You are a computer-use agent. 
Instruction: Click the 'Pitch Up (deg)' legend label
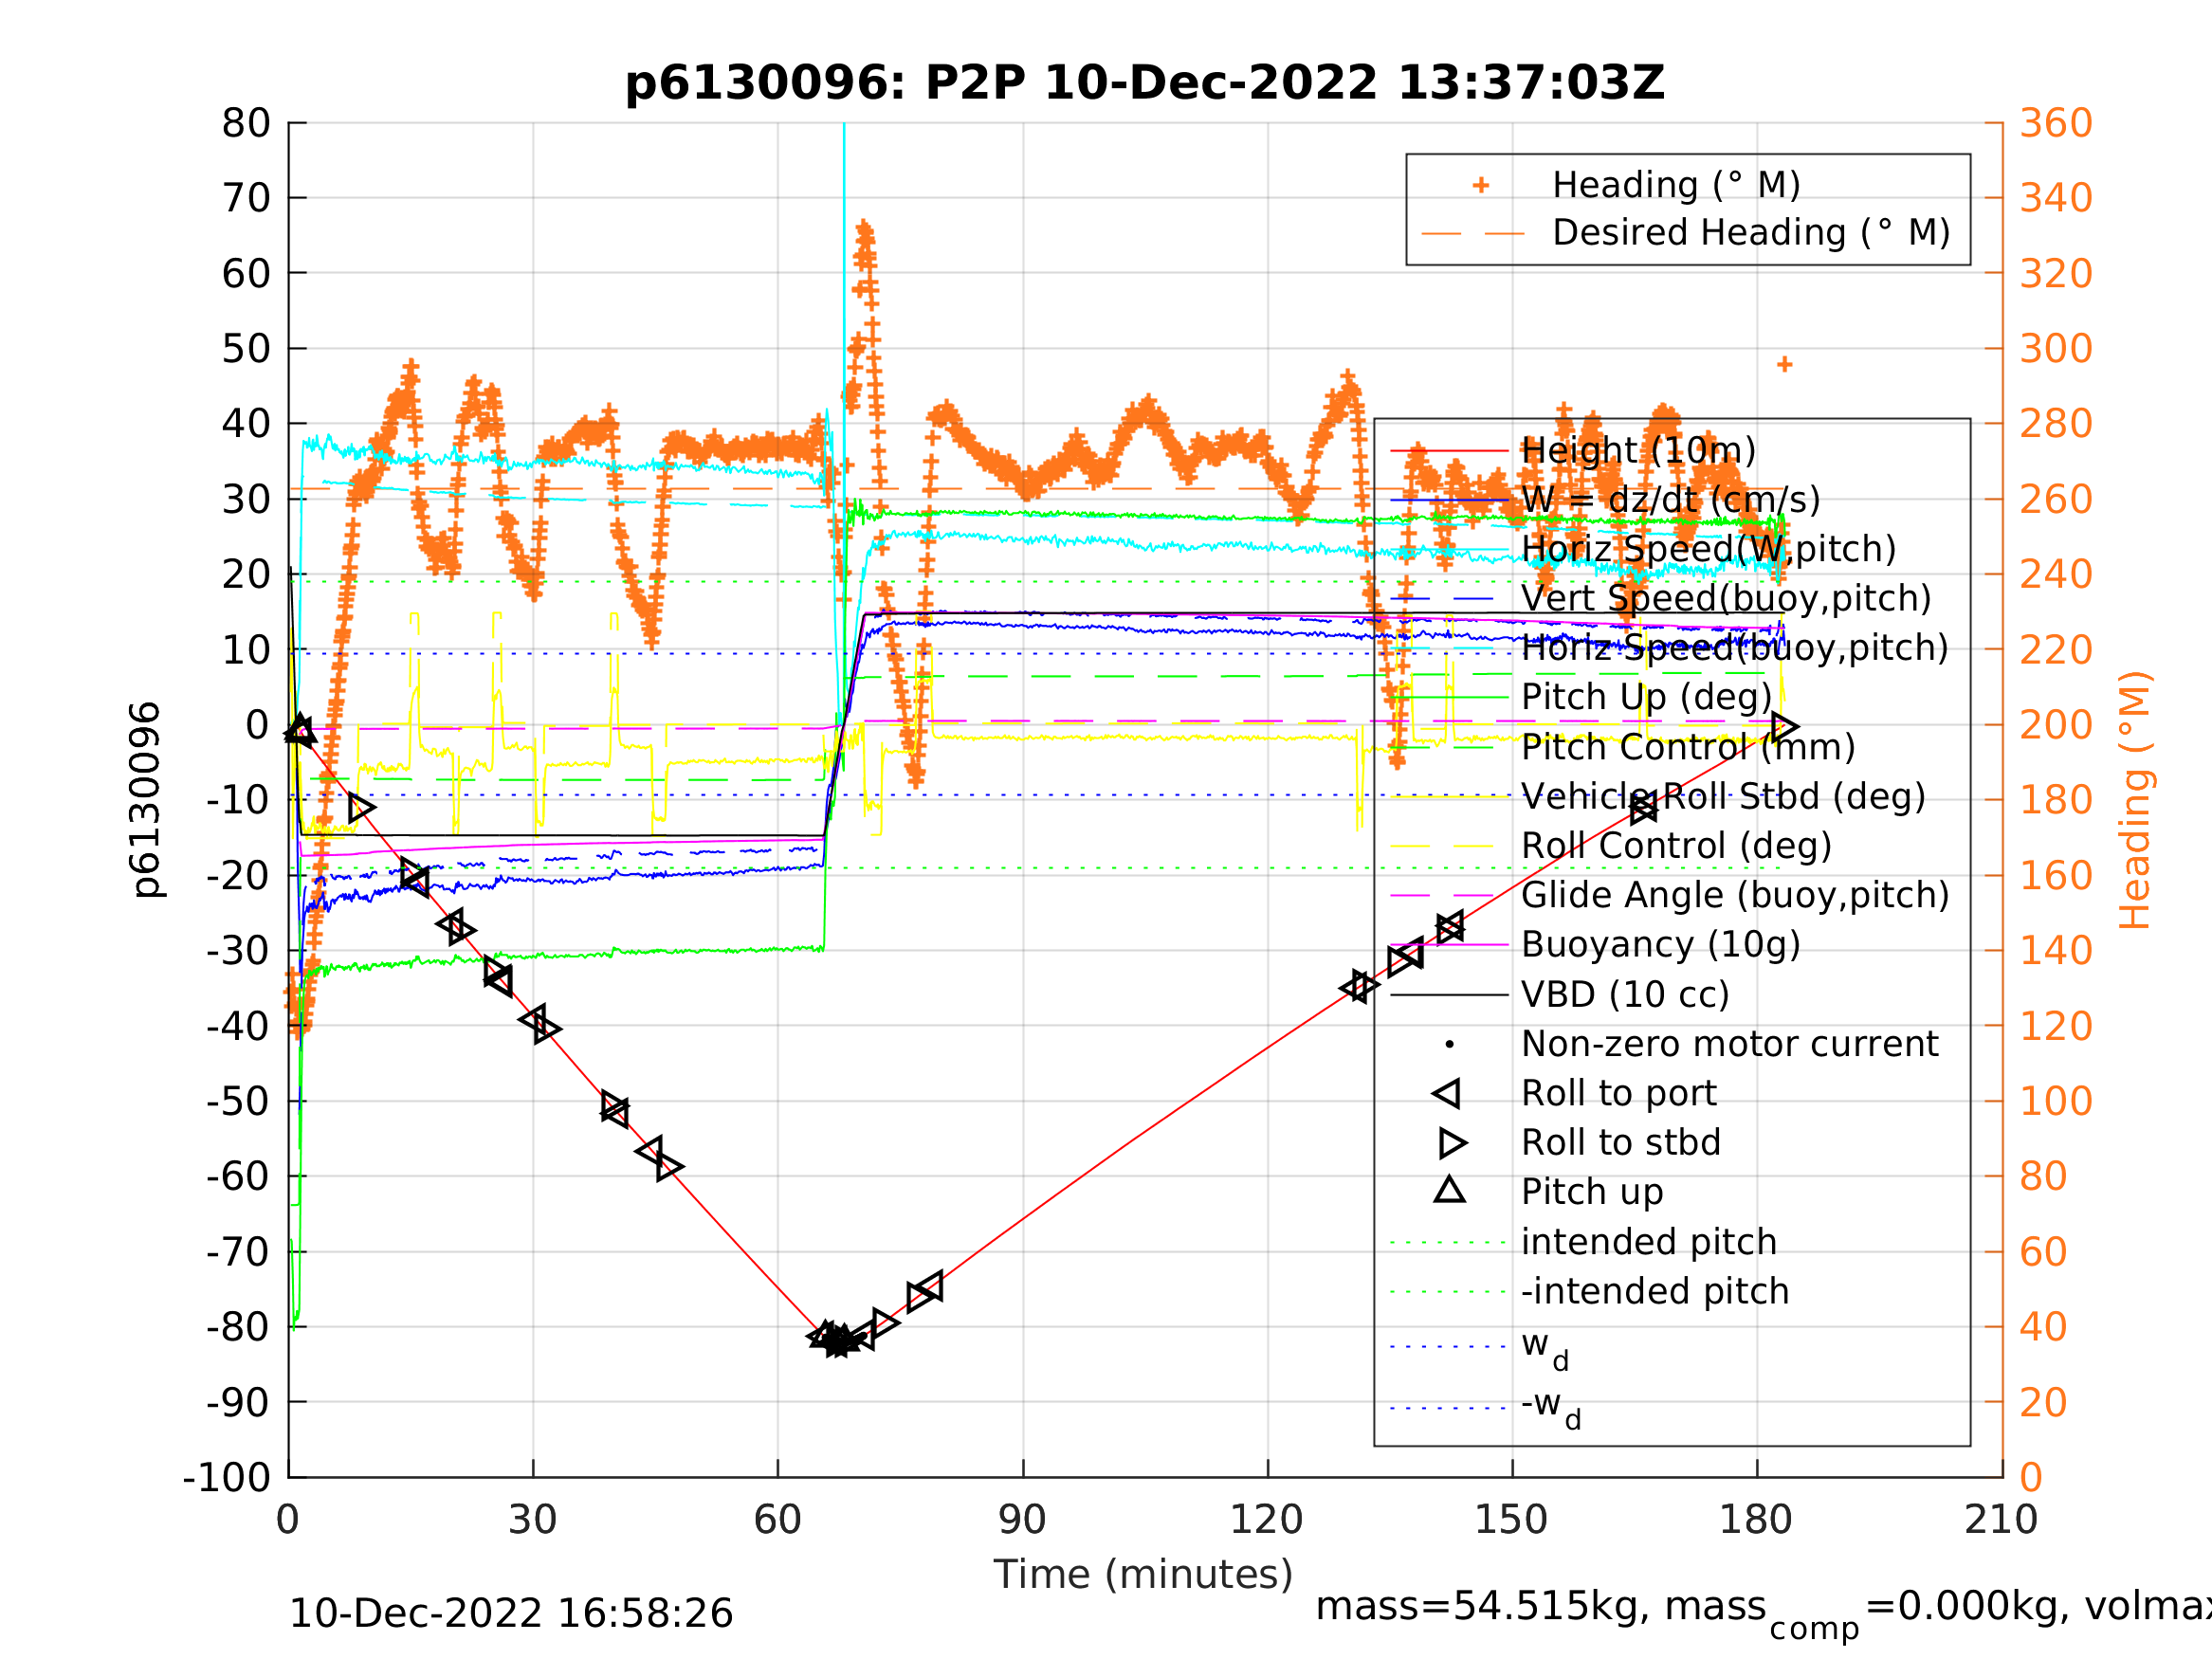tap(1646, 697)
